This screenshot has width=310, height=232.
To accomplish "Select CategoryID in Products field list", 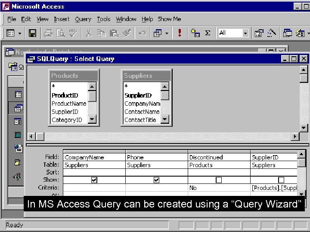I will [x=67, y=120].
